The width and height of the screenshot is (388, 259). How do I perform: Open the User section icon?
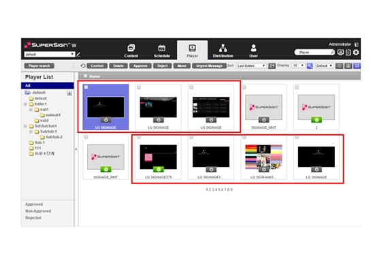click(x=253, y=48)
